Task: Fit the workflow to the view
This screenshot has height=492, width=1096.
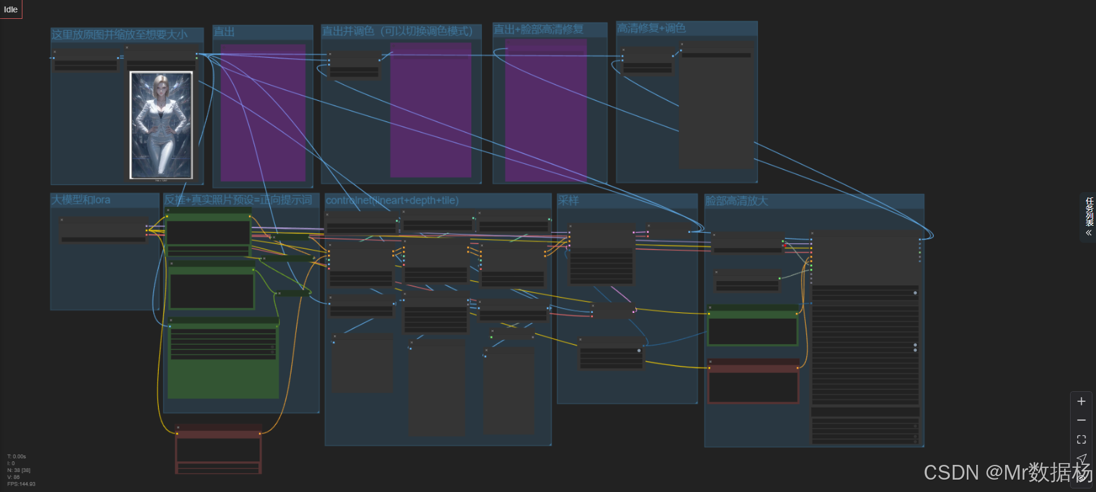Action: (1081, 440)
